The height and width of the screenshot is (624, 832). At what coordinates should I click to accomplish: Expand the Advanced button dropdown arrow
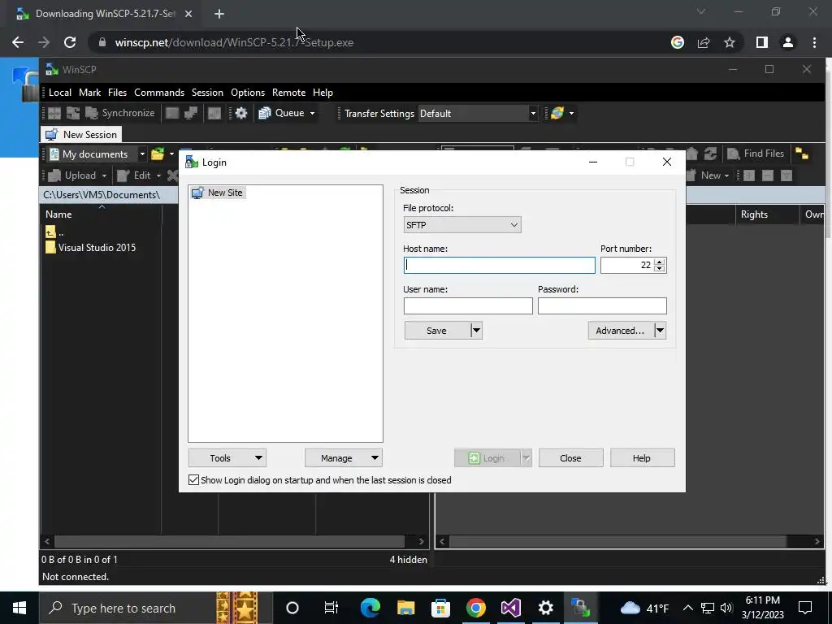click(660, 331)
